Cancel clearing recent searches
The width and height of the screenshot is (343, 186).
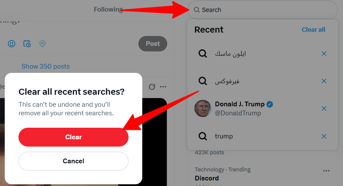click(x=73, y=161)
